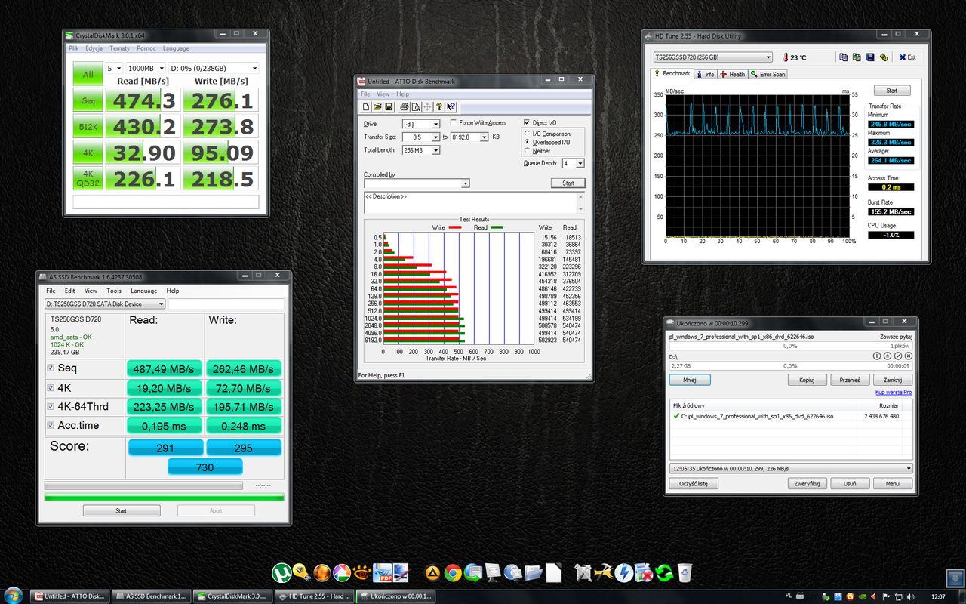966x604 pixels.
Task: Open the disk selection dropdown in AS SSD
Action: 105,304
